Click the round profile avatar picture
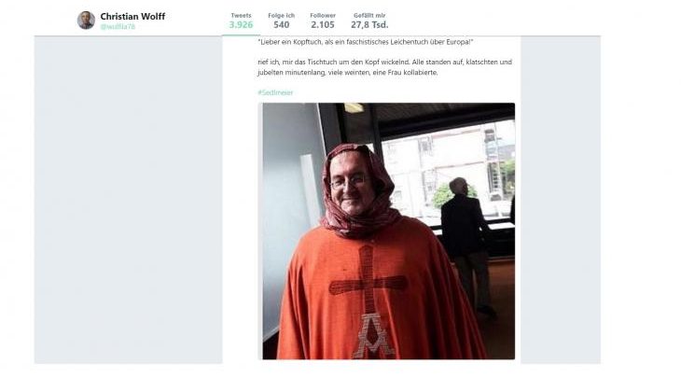 pyautogui.click(x=86, y=21)
